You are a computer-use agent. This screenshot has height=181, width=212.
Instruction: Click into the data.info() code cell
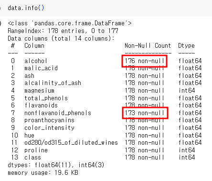pyautogui.click(x=106, y=8)
